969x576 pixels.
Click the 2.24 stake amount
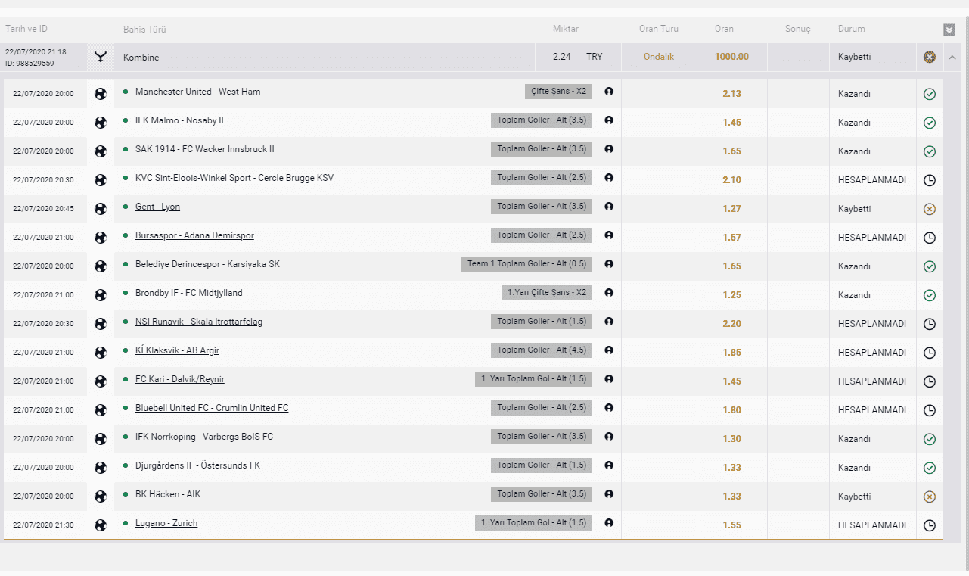tap(561, 57)
